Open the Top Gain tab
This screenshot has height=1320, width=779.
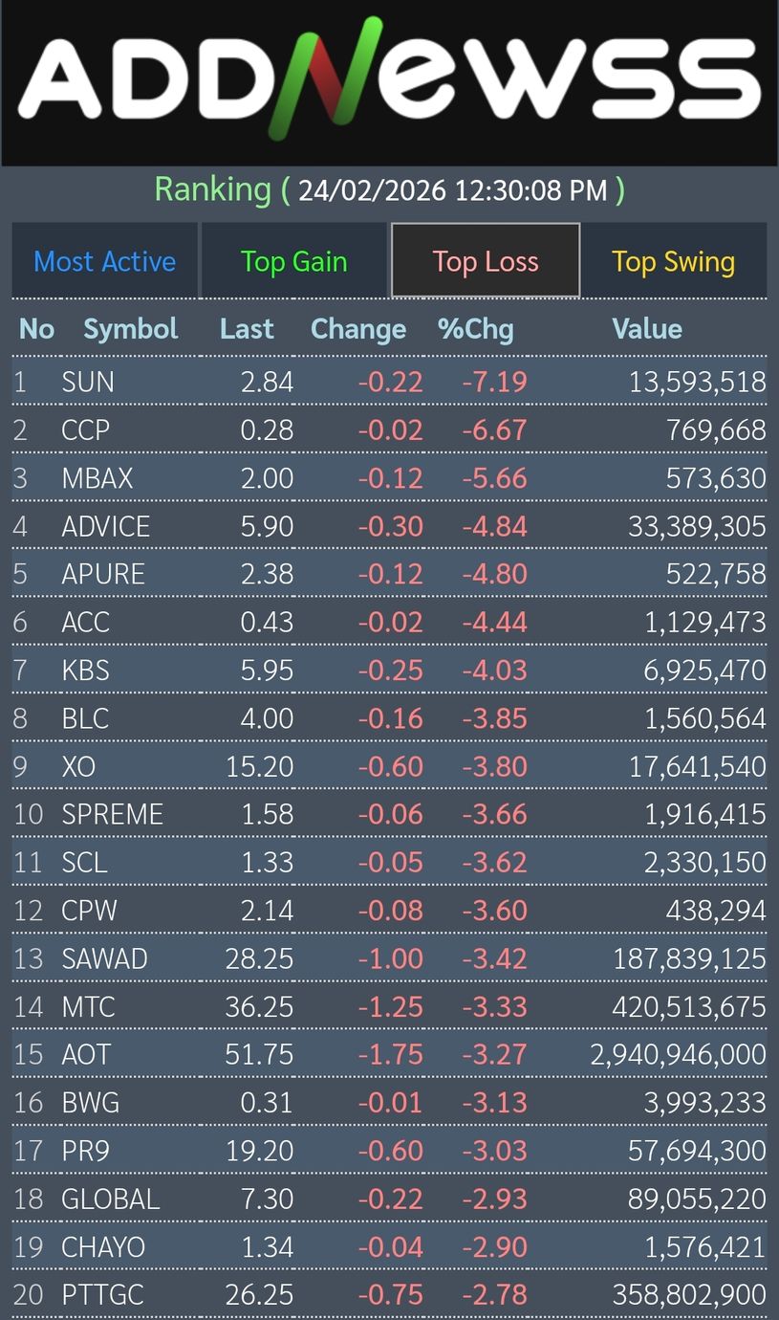(293, 261)
